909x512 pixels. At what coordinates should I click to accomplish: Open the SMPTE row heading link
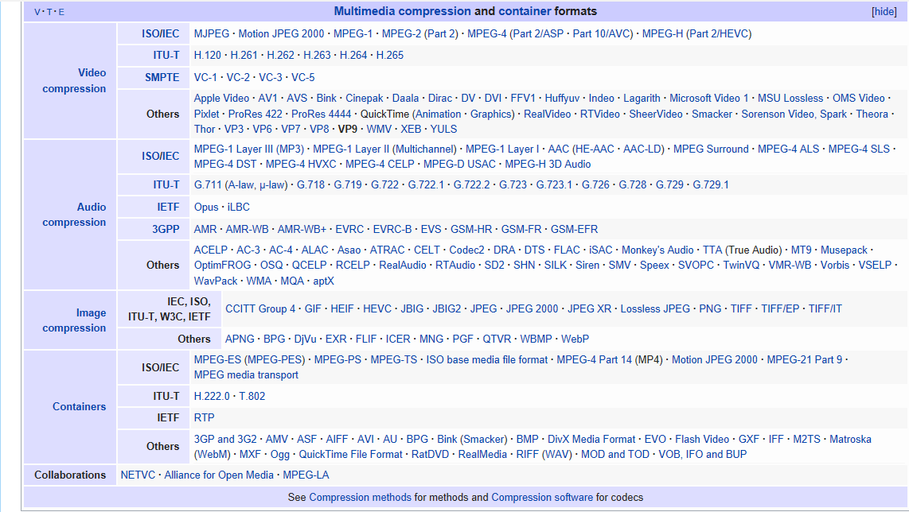(162, 77)
